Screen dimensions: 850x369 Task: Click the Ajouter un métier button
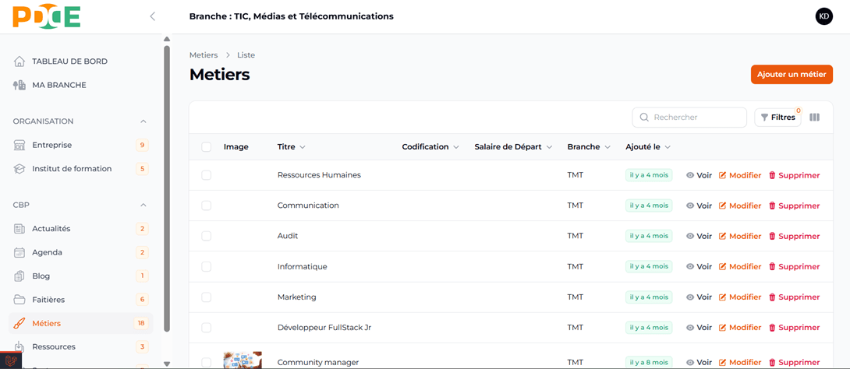pos(791,75)
